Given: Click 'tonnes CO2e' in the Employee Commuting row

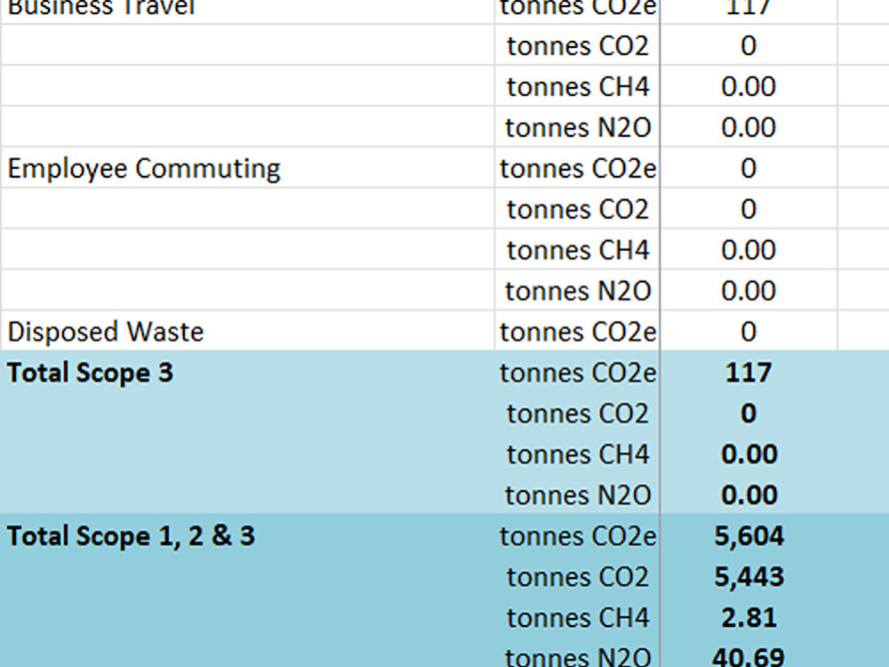Looking at the screenshot, I should [x=577, y=168].
